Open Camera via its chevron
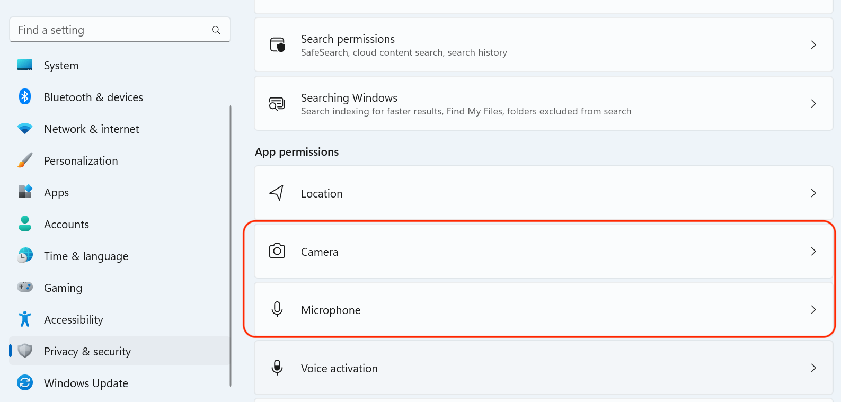This screenshot has width=841, height=402. click(813, 252)
